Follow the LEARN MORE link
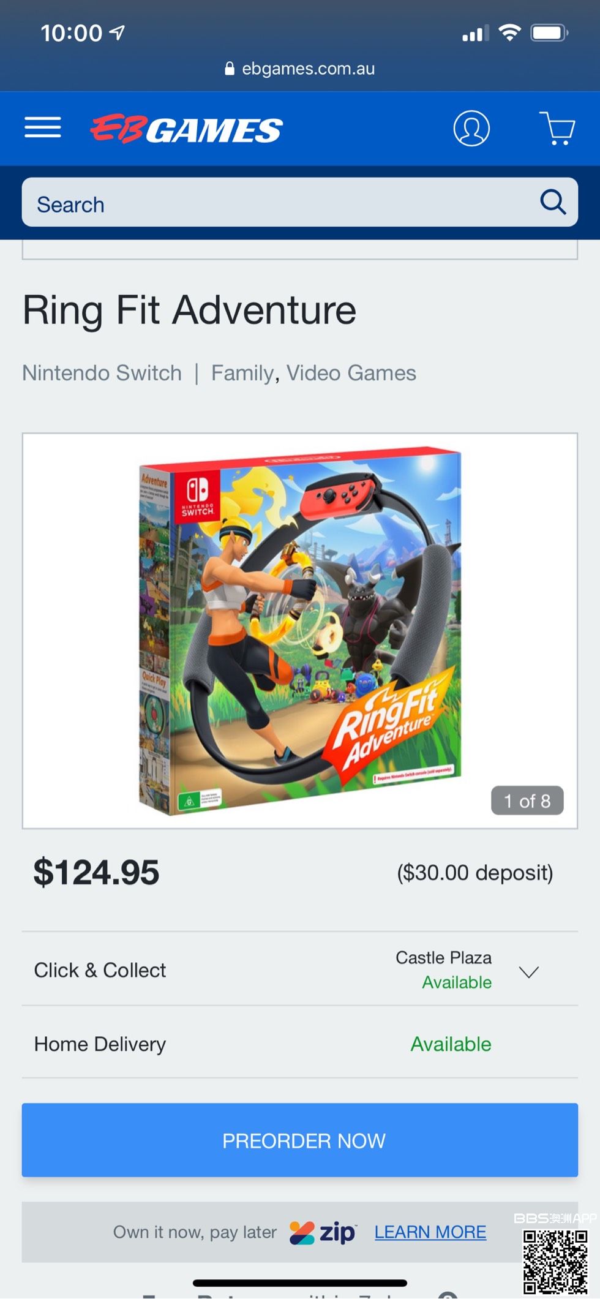600x1299 pixels. click(x=430, y=1232)
